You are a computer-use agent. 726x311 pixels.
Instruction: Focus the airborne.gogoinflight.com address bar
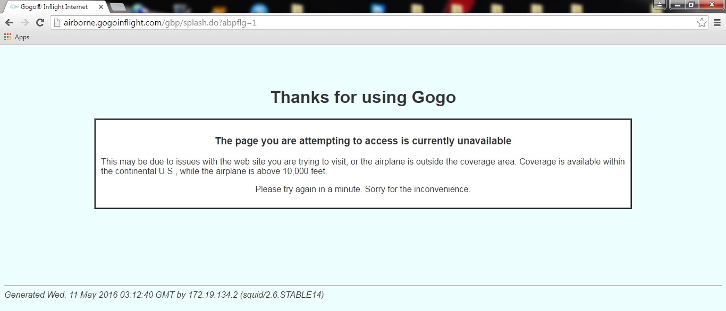click(372, 23)
